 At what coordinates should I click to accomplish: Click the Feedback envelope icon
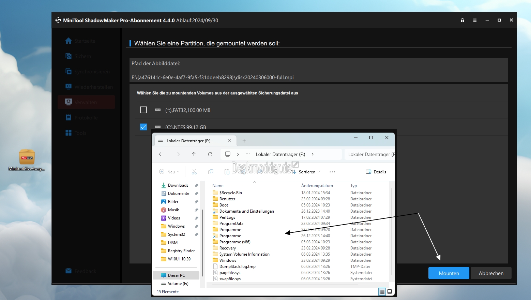[x=69, y=271]
